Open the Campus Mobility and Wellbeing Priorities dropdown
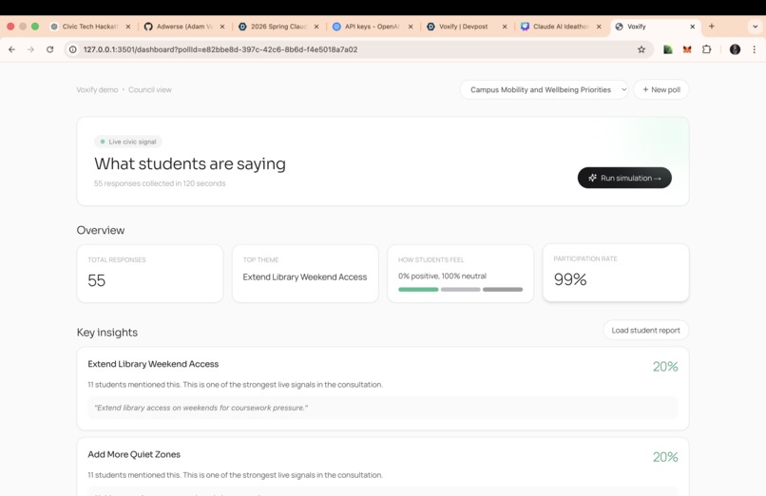Viewport: 766px width, 496px height. 544,90
